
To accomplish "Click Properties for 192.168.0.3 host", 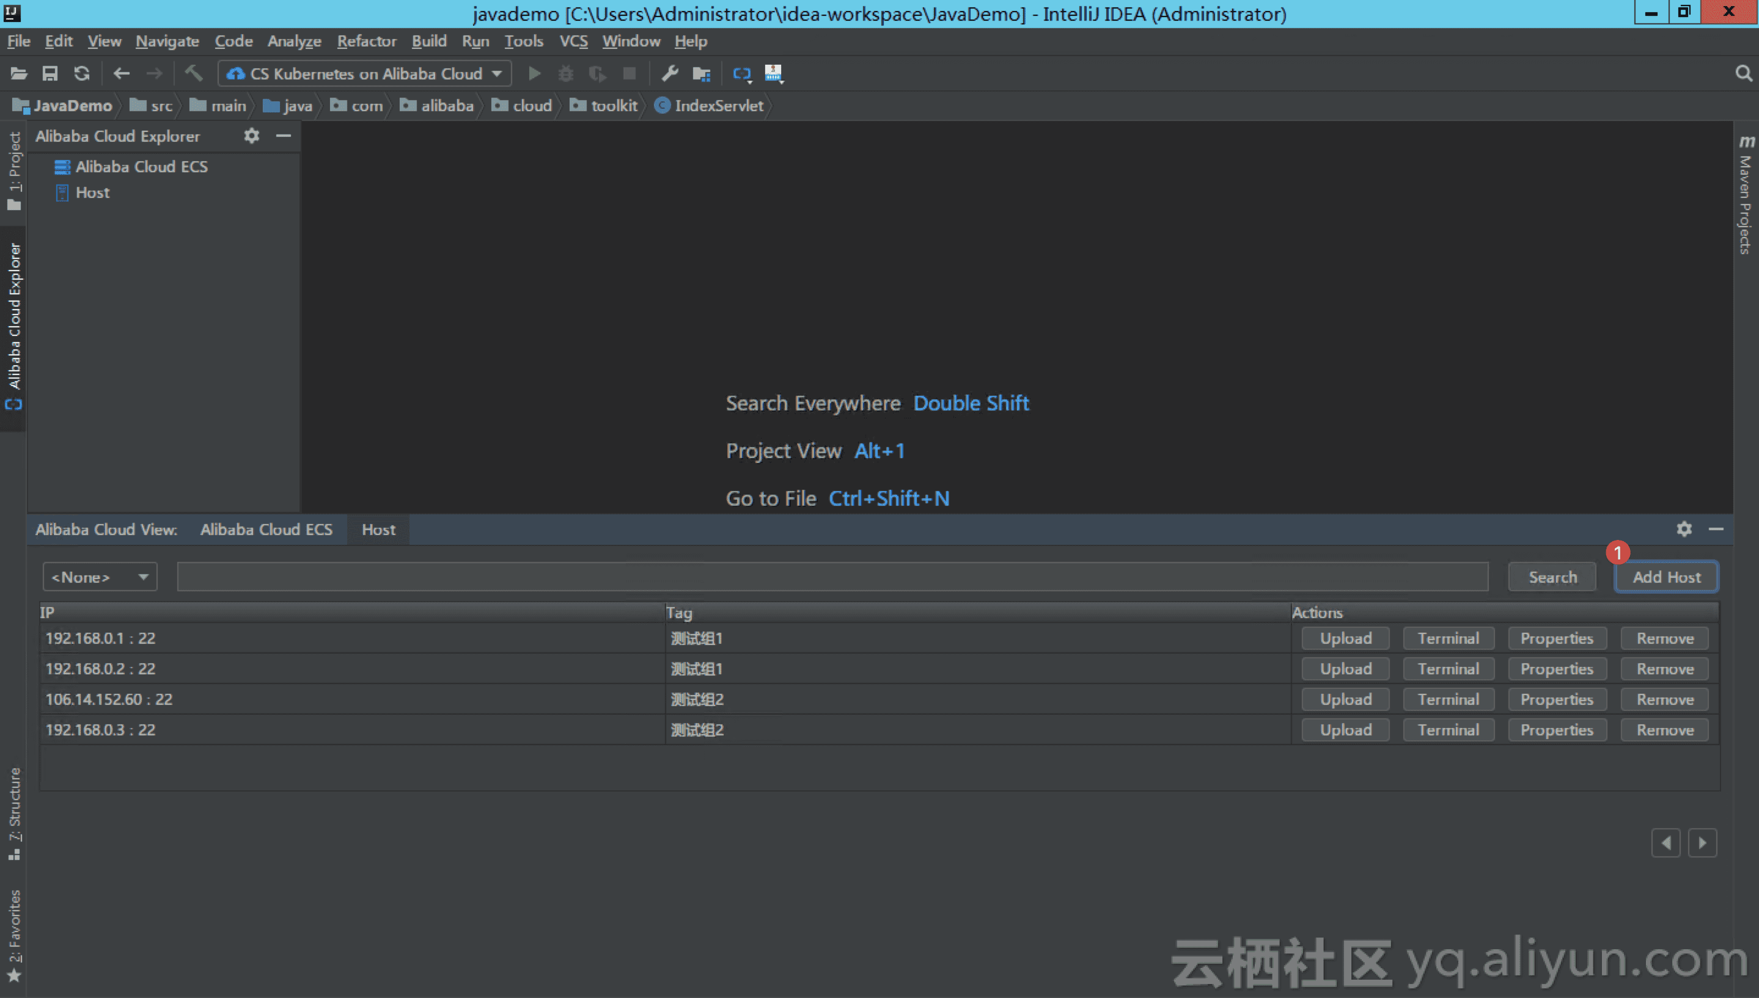I will pyautogui.click(x=1556, y=729).
